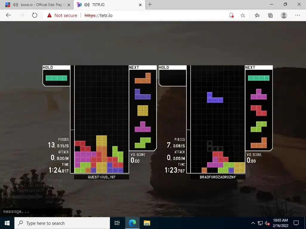Go back to previous page

(8, 15)
